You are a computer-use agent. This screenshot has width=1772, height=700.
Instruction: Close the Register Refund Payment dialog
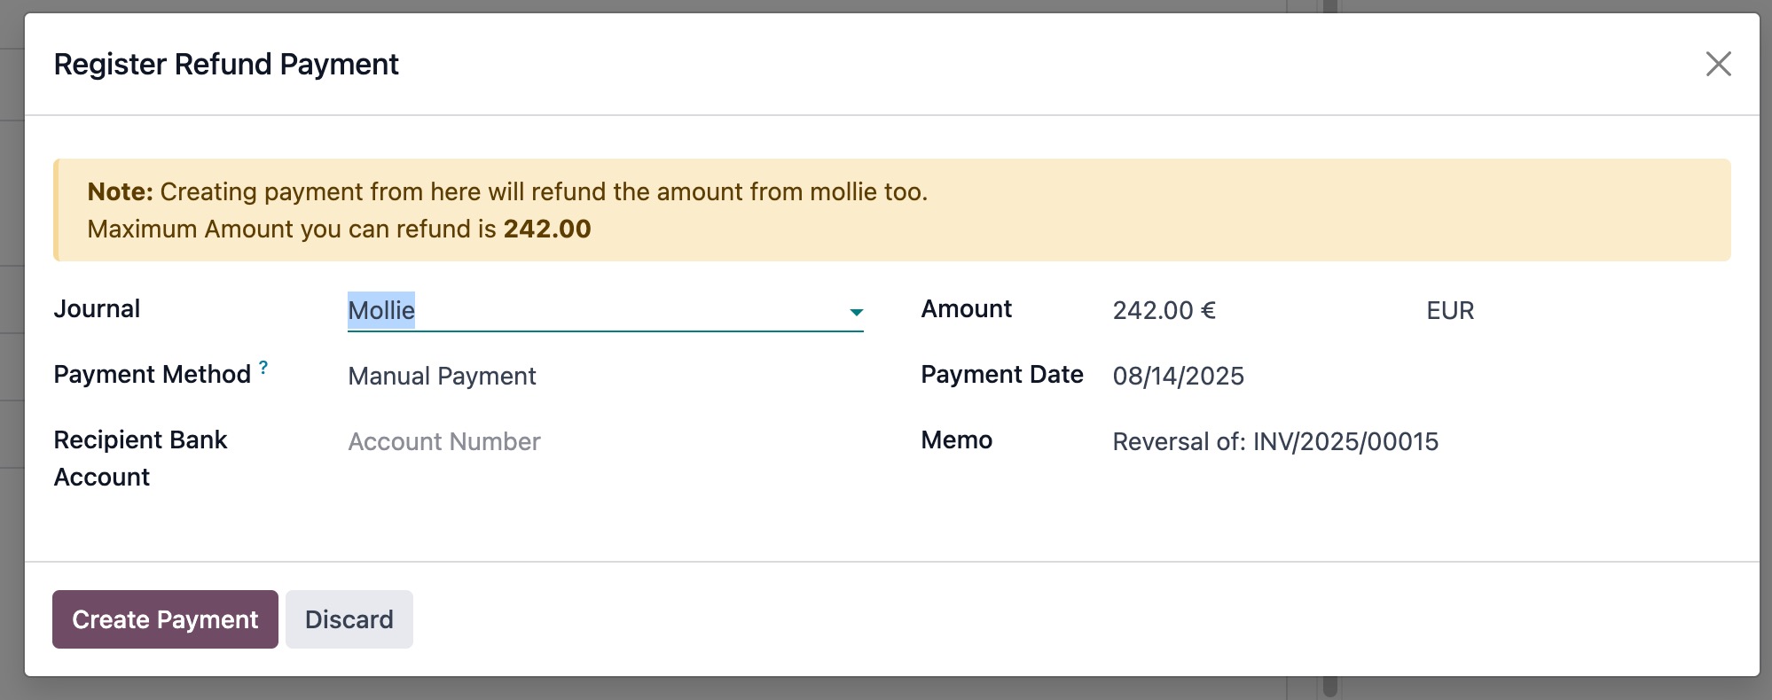click(x=1718, y=64)
